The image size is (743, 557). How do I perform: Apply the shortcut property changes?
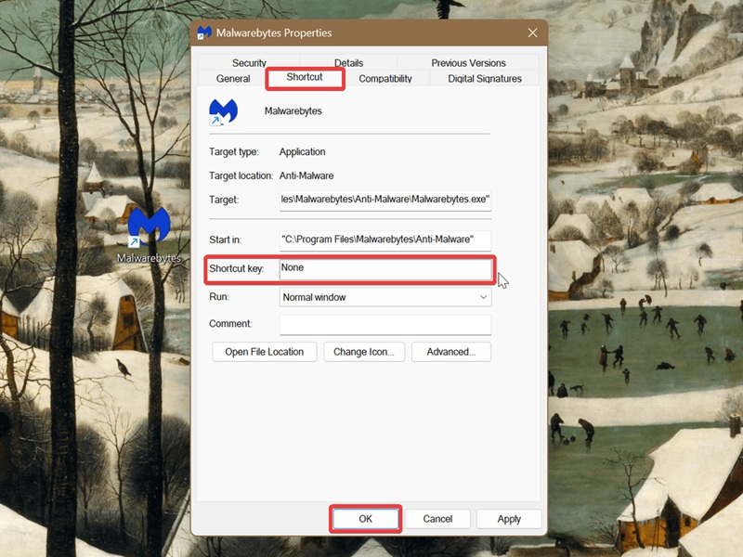(x=509, y=519)
